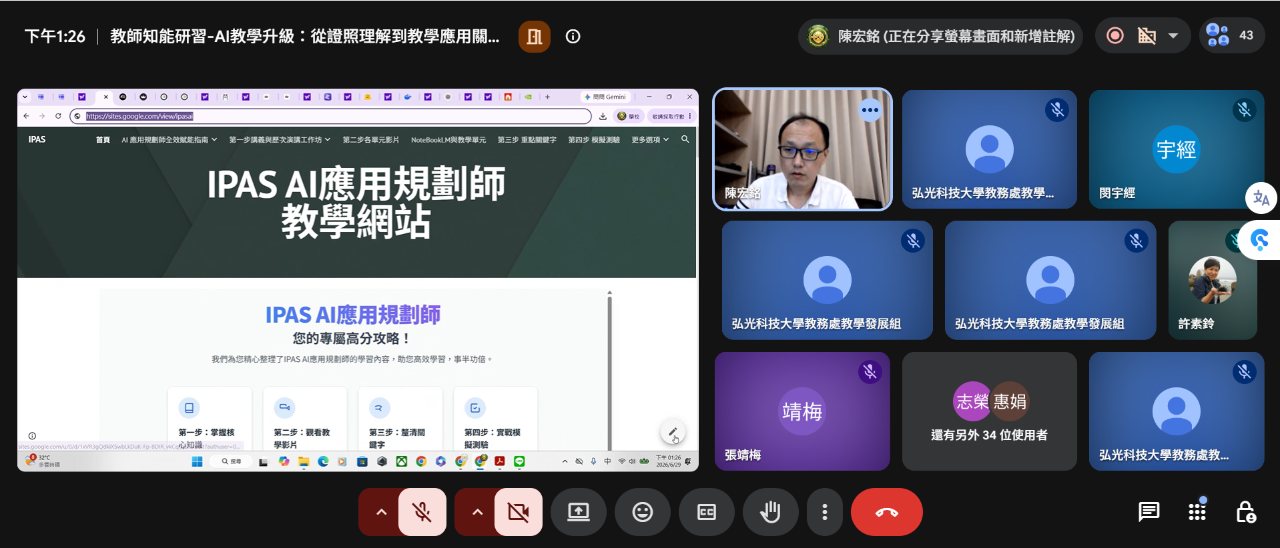The width and height of the screenshot is (1280, 548).
Task: Open the 第四步:實戰模擬測驗 card
Action: pos(495,419)
